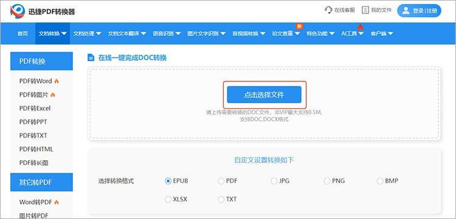Click the 注册 link
Screen dimensions: 456x219
[432, 11]
